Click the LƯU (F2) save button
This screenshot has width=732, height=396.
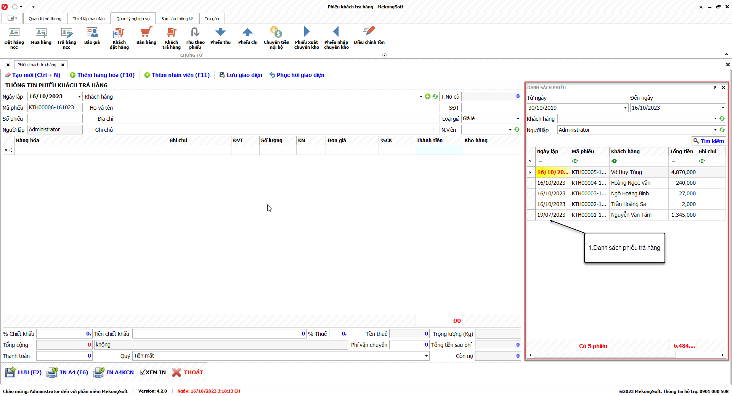pyautogui.click(x=24, y=372)
